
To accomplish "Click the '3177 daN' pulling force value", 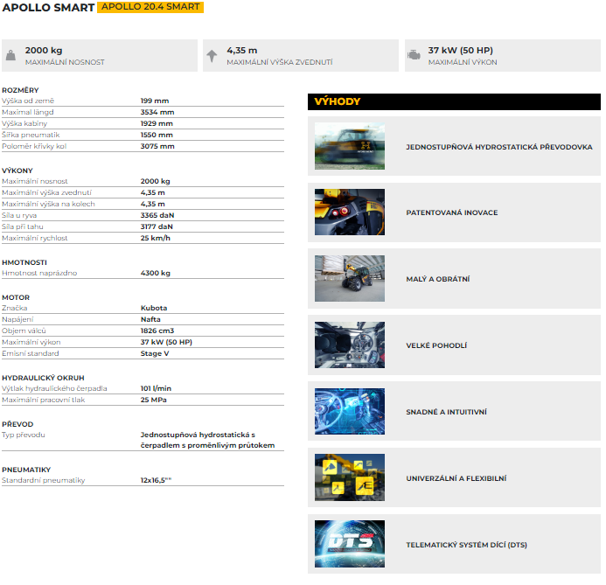I will pyautogui.click(x=157, y=226).
